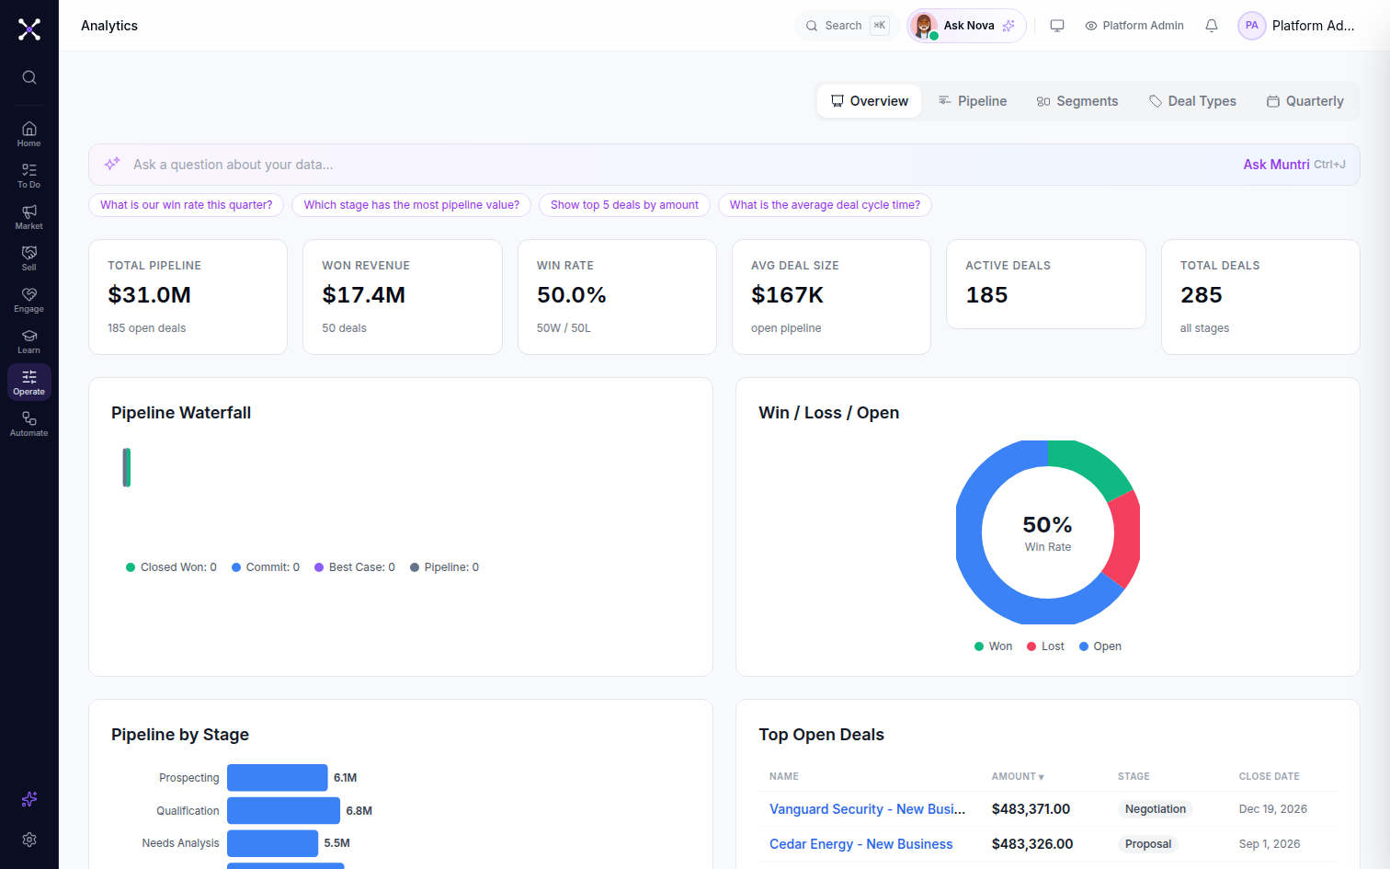Click the Stage column header

[x=1134, y=776]
